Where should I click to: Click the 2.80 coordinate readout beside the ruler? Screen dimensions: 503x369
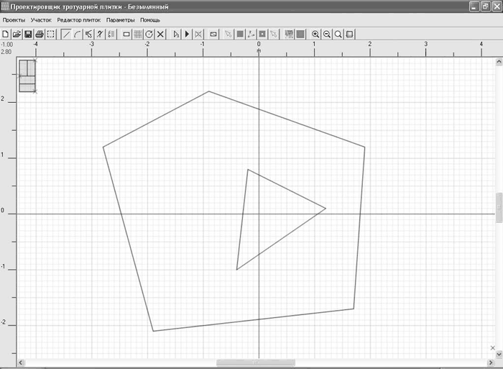tap(6, 52)
